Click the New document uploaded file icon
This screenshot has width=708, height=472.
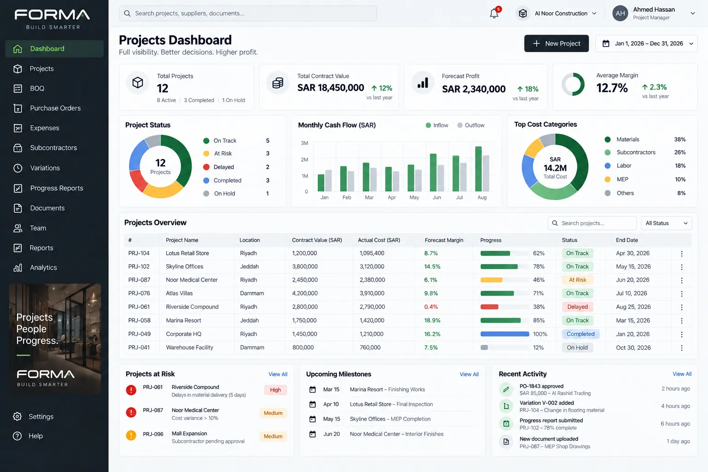click(x=506, y=442)
